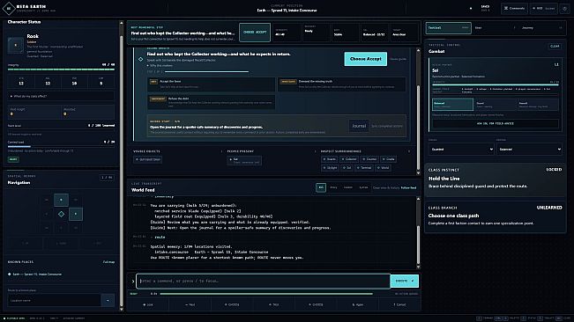Inspect the World surroundings chip

pos(383,168)
